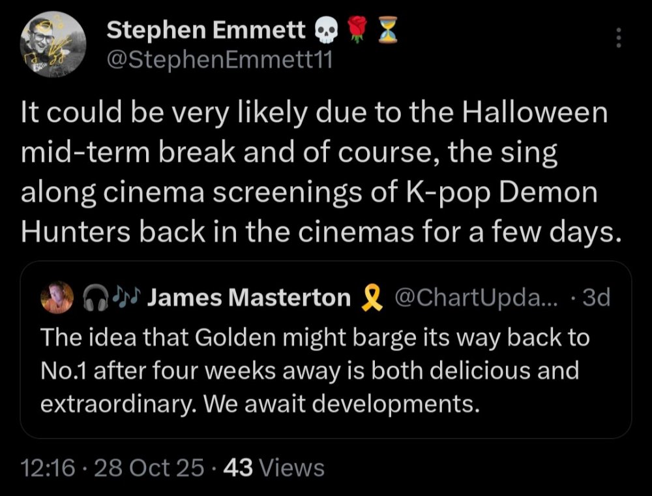Click the skull emoji beside Stephen Emmett

325,29
